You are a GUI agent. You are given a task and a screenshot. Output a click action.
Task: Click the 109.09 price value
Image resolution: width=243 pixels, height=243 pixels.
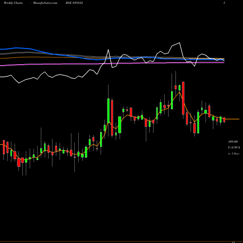tap(233, 142)
